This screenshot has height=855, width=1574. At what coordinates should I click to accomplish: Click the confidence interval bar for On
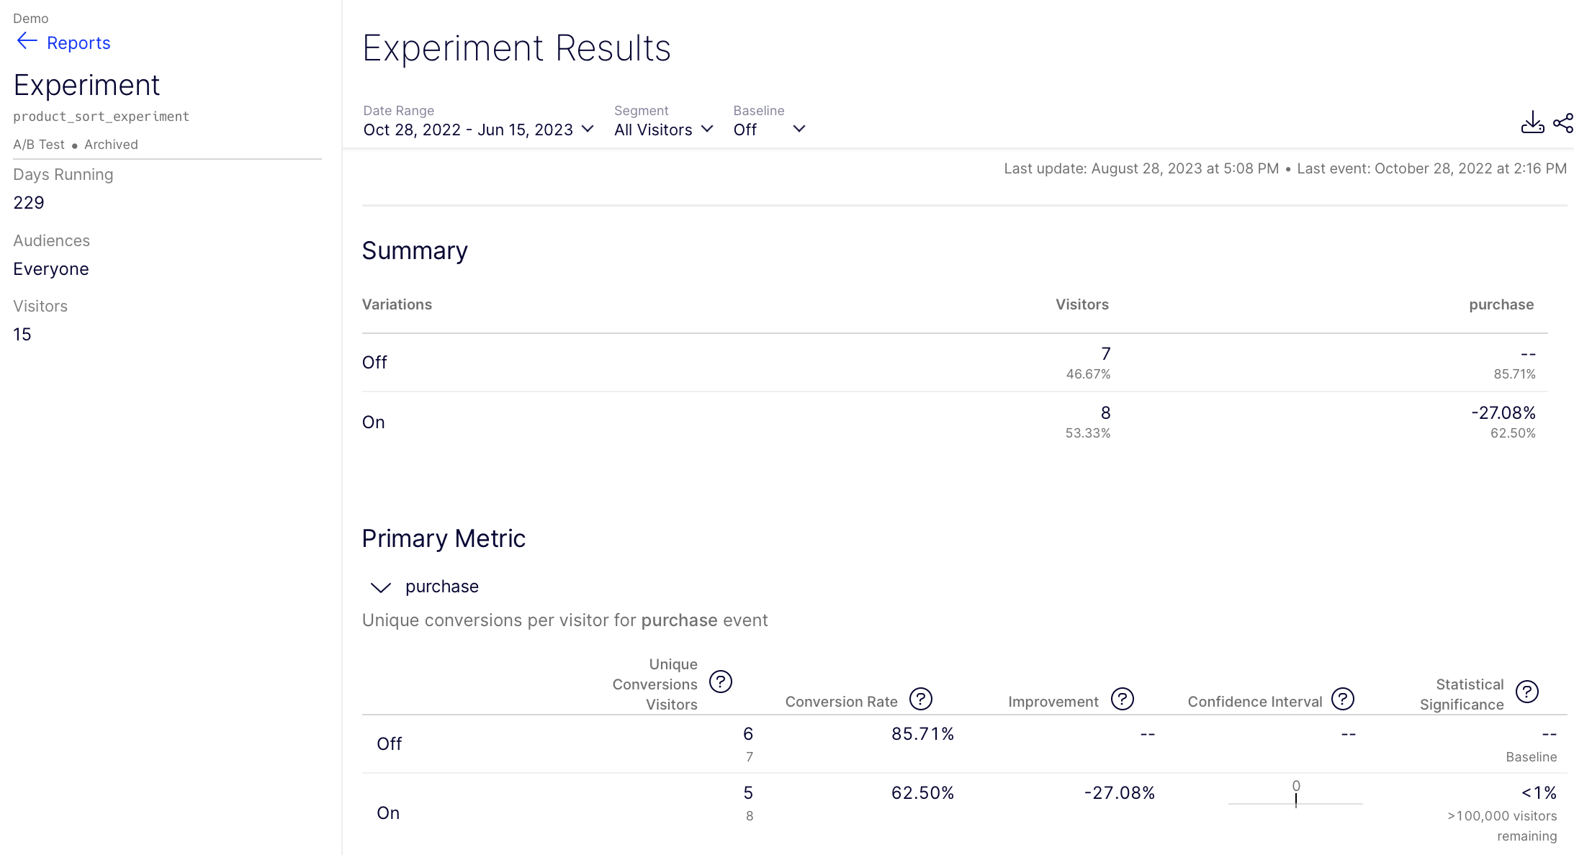tap(1295, 799)
